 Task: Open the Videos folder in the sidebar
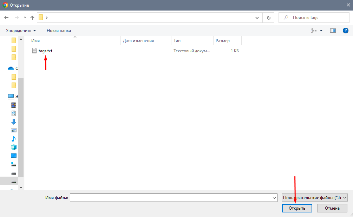coord(14,105)
